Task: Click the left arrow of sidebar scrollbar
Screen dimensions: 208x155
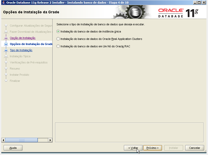Action: 3,140
